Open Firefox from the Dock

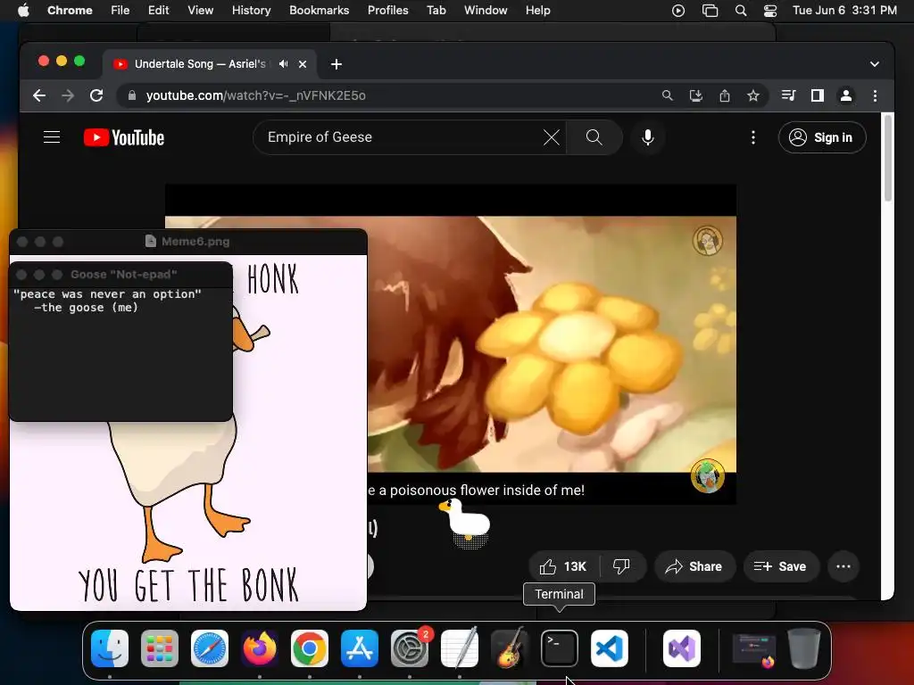260,648
